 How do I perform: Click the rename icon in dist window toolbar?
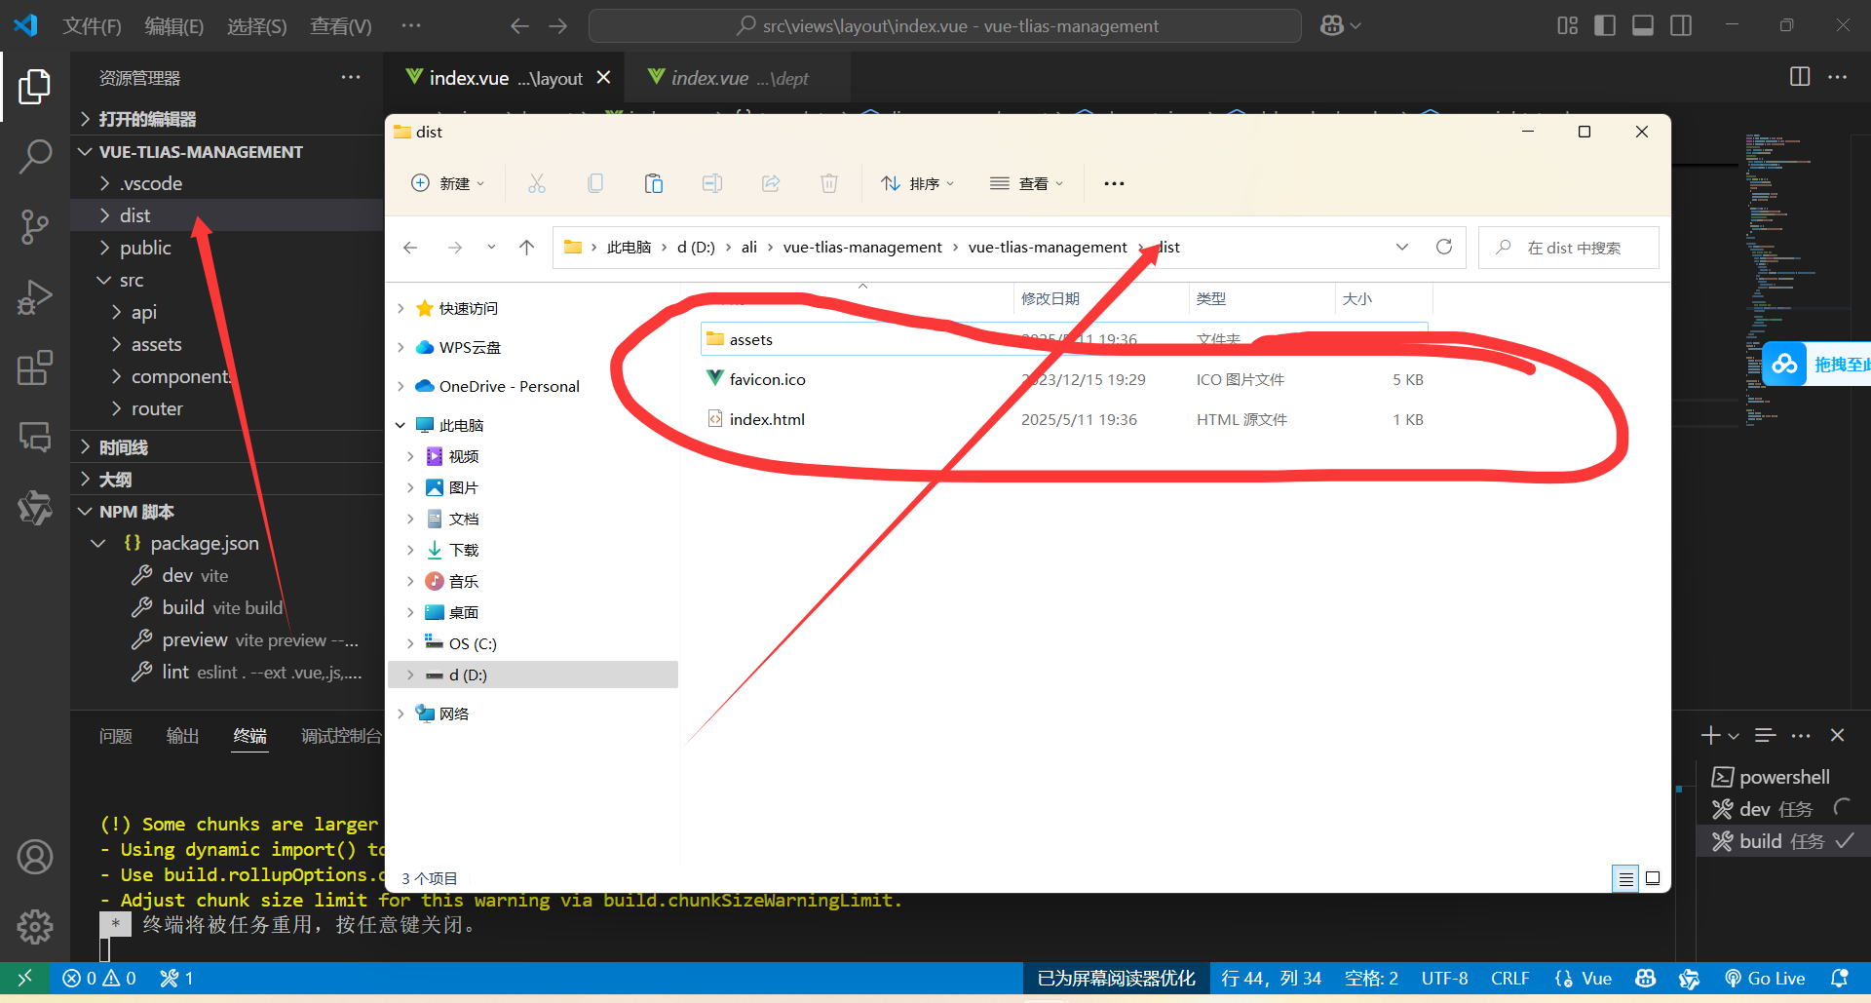pyautogui.click(x=712, y=183)
